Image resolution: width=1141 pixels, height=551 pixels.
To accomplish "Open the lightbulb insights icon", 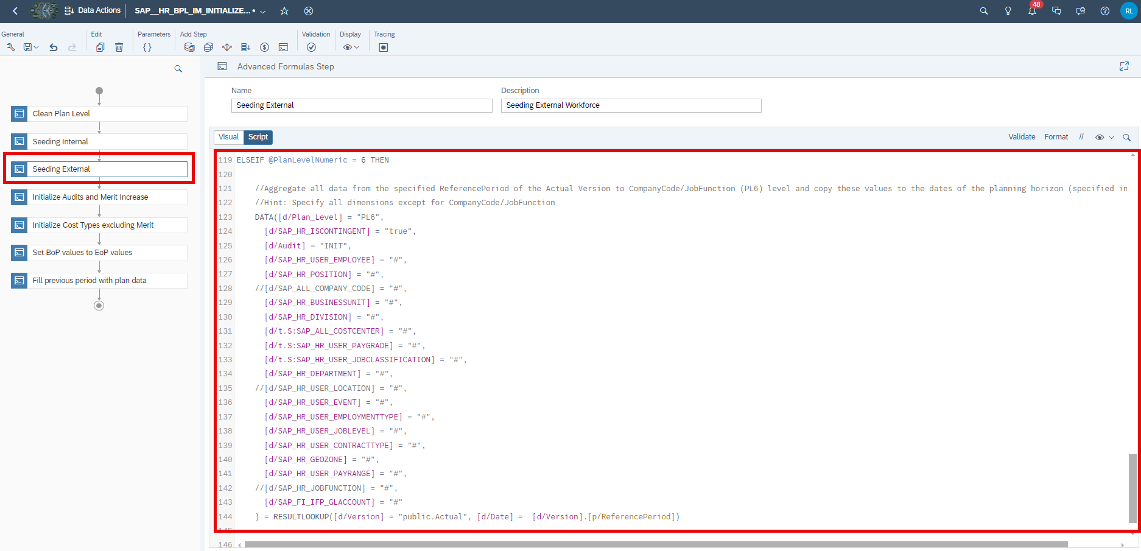I will coord(1008,11).
